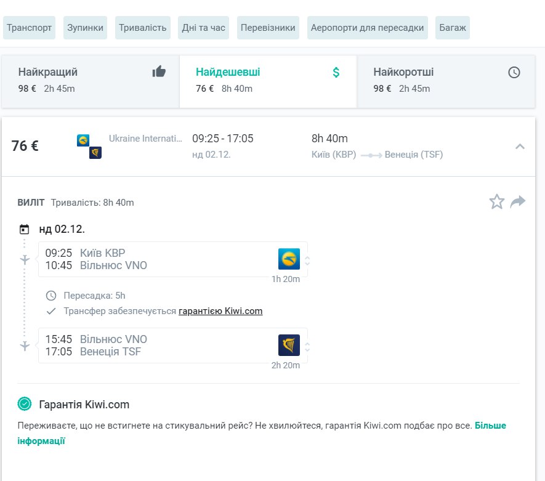Viewport: 545px width, 481px height.
Task: Click the Пересадка: 5h label
Action: pos(94,296)
